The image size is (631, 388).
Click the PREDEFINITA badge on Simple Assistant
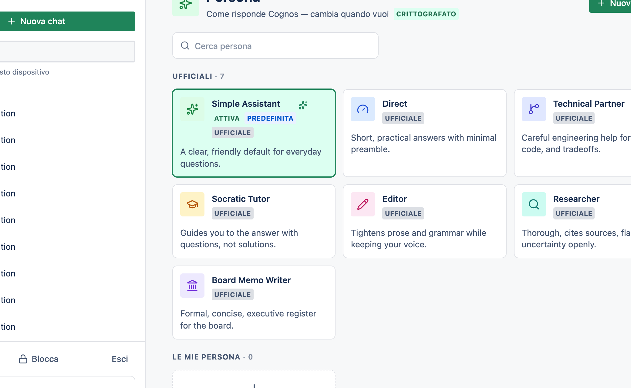tap(270, 118)
